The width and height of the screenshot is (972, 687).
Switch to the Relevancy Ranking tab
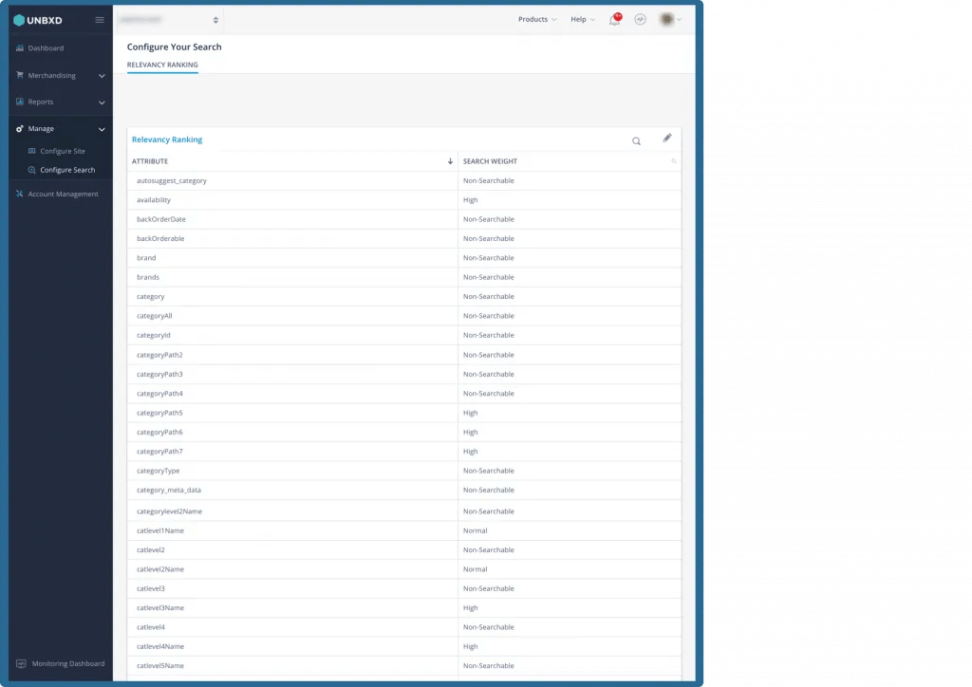162,65
